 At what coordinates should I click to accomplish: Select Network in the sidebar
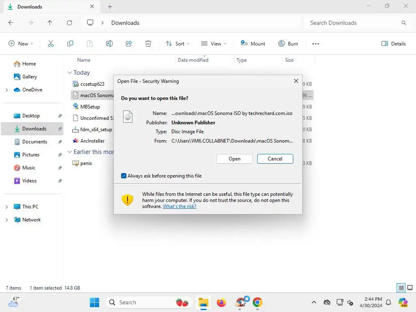pyautogui.click(x=31, y=220)
